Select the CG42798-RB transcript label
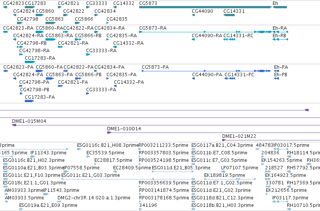The width and height of the screenshot is (320, 211). [x=32, y=43]
